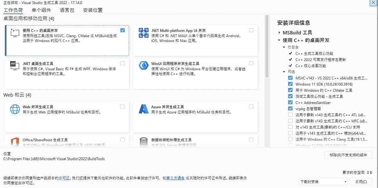The width and height of the screenshot is (378, 188).
Task: Check the Office/SharePoint 生成工具 checkbox
Action: coord(123,139)
